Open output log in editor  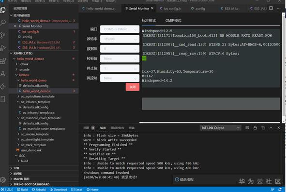(x=263, y=128)
